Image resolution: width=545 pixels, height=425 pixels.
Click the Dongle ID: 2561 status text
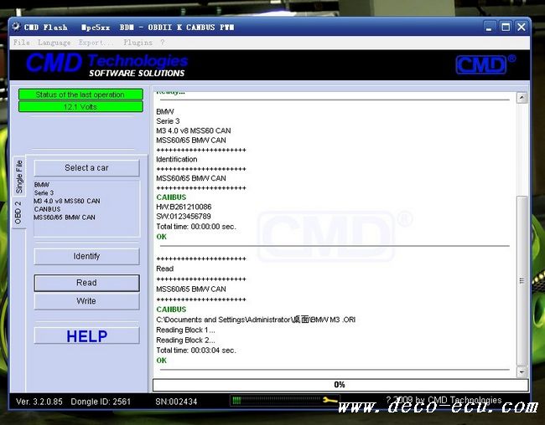click(101, 402)
